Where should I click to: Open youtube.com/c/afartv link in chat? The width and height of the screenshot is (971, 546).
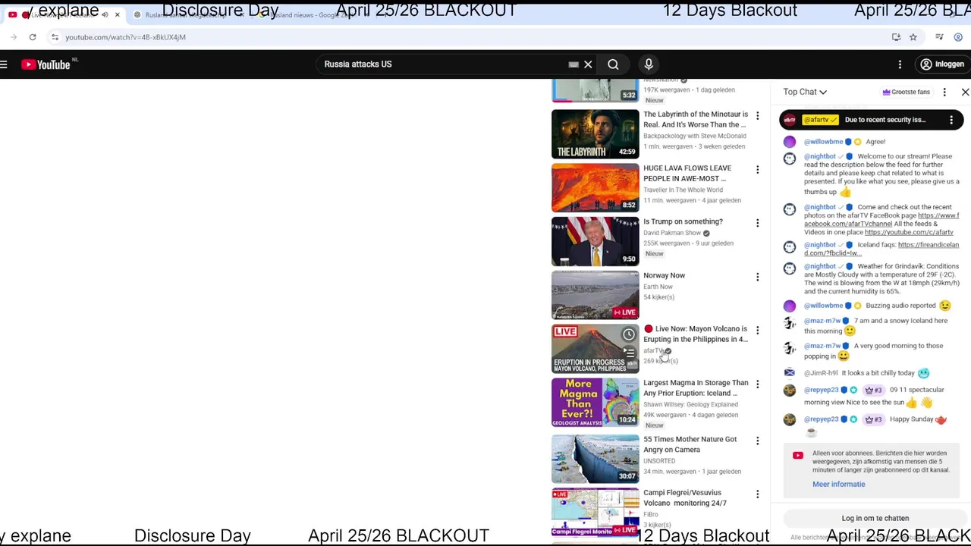(x=909, y=232)
